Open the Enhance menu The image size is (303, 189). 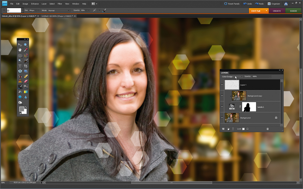pyautogui.click(x=35, y=4)
